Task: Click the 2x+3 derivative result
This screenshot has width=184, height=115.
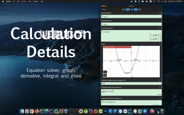Action: click(x=159, y=94)
